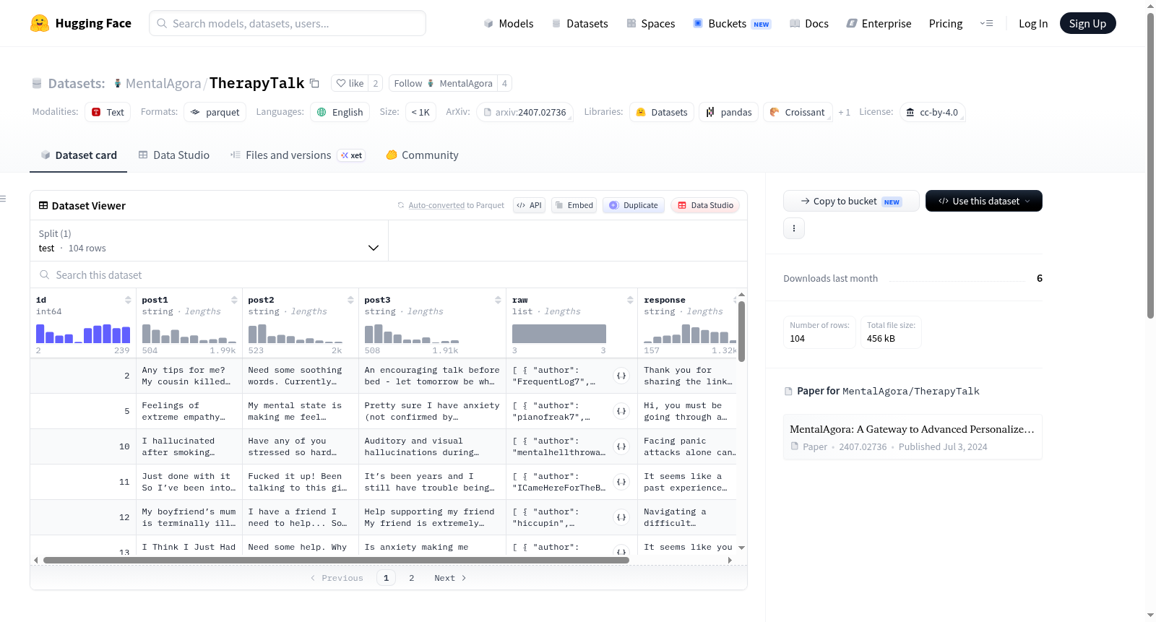The image size is (1156, 622).
Task: Click the Croissant library tag
Action: 798,112
